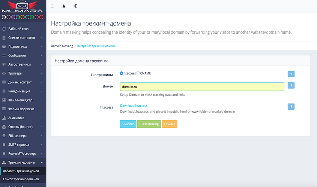Collapse the Треккинг-домены sidebar section
The image size is (317, 187).
coord(22,162)
